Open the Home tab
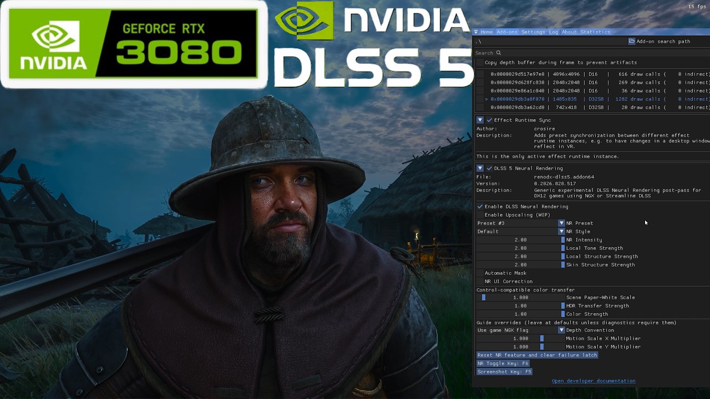 486,32
